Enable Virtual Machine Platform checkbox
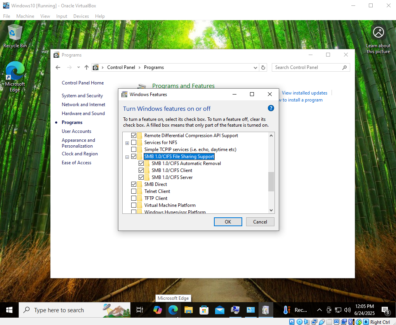Viewport: 396px width, 325px height. [x=134, y=205]
